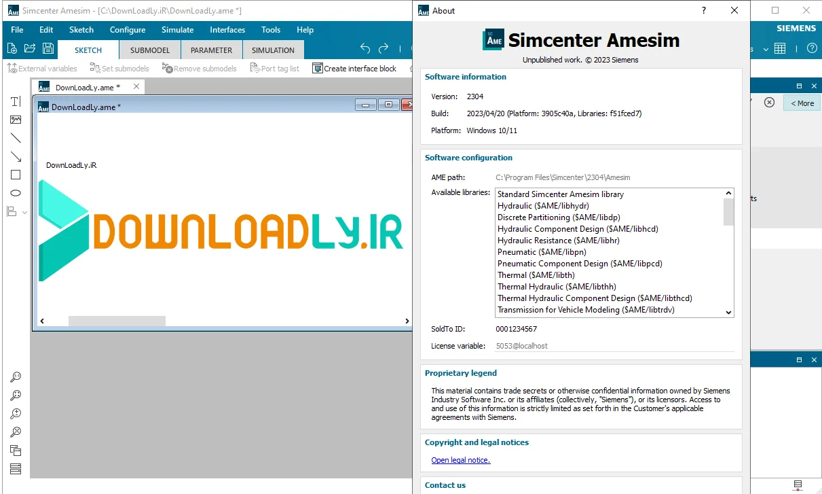Viewport: 822px width, 494px height.
Task: Click libraries list scroll up arrow
Action: (728, 194)
